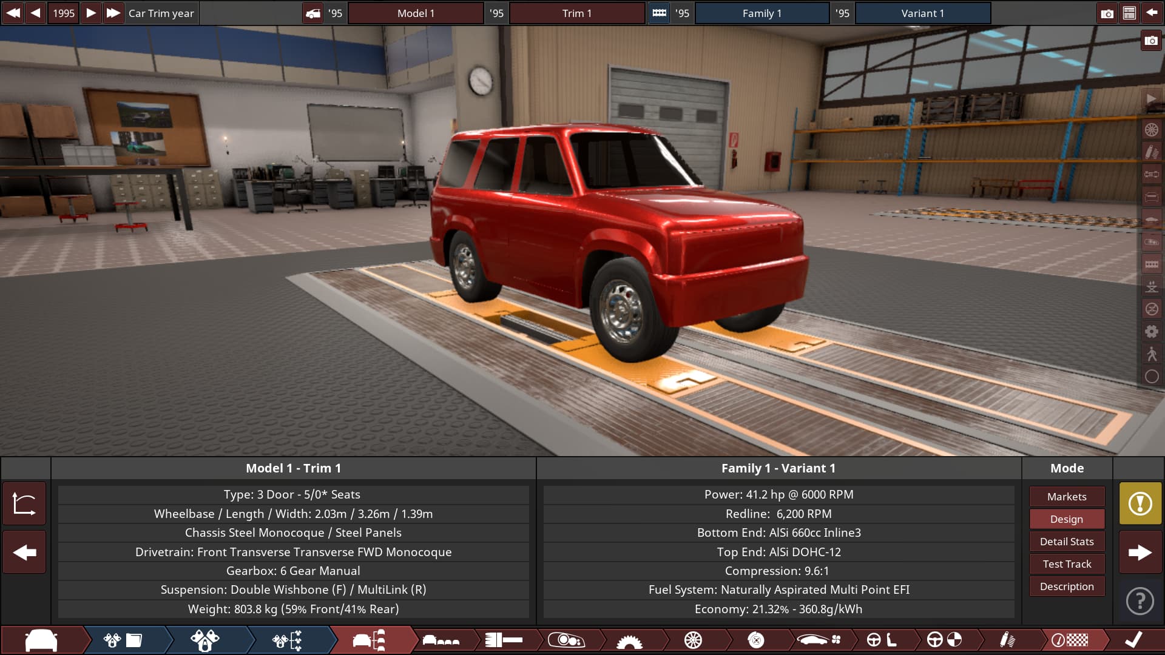Image resolution: width=1165 pixels, height=655 pixels.
Task: Advance trim year by one
Action: [91, 13]
